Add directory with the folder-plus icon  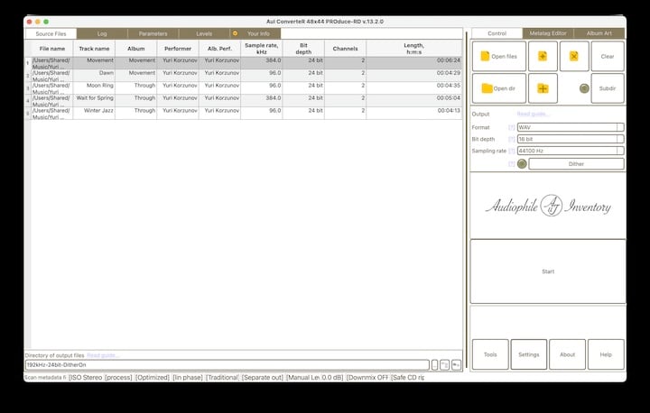pyautogui.click(x=543, y=88)
